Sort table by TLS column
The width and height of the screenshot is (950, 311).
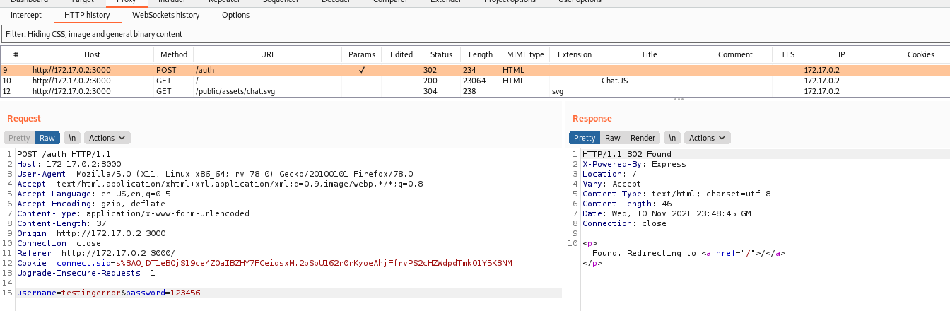[x=787, y=54]
